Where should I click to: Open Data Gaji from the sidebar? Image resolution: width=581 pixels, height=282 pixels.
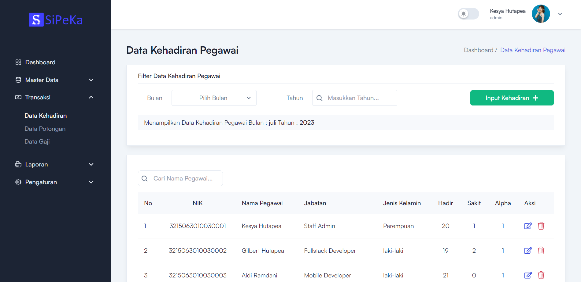37,141
